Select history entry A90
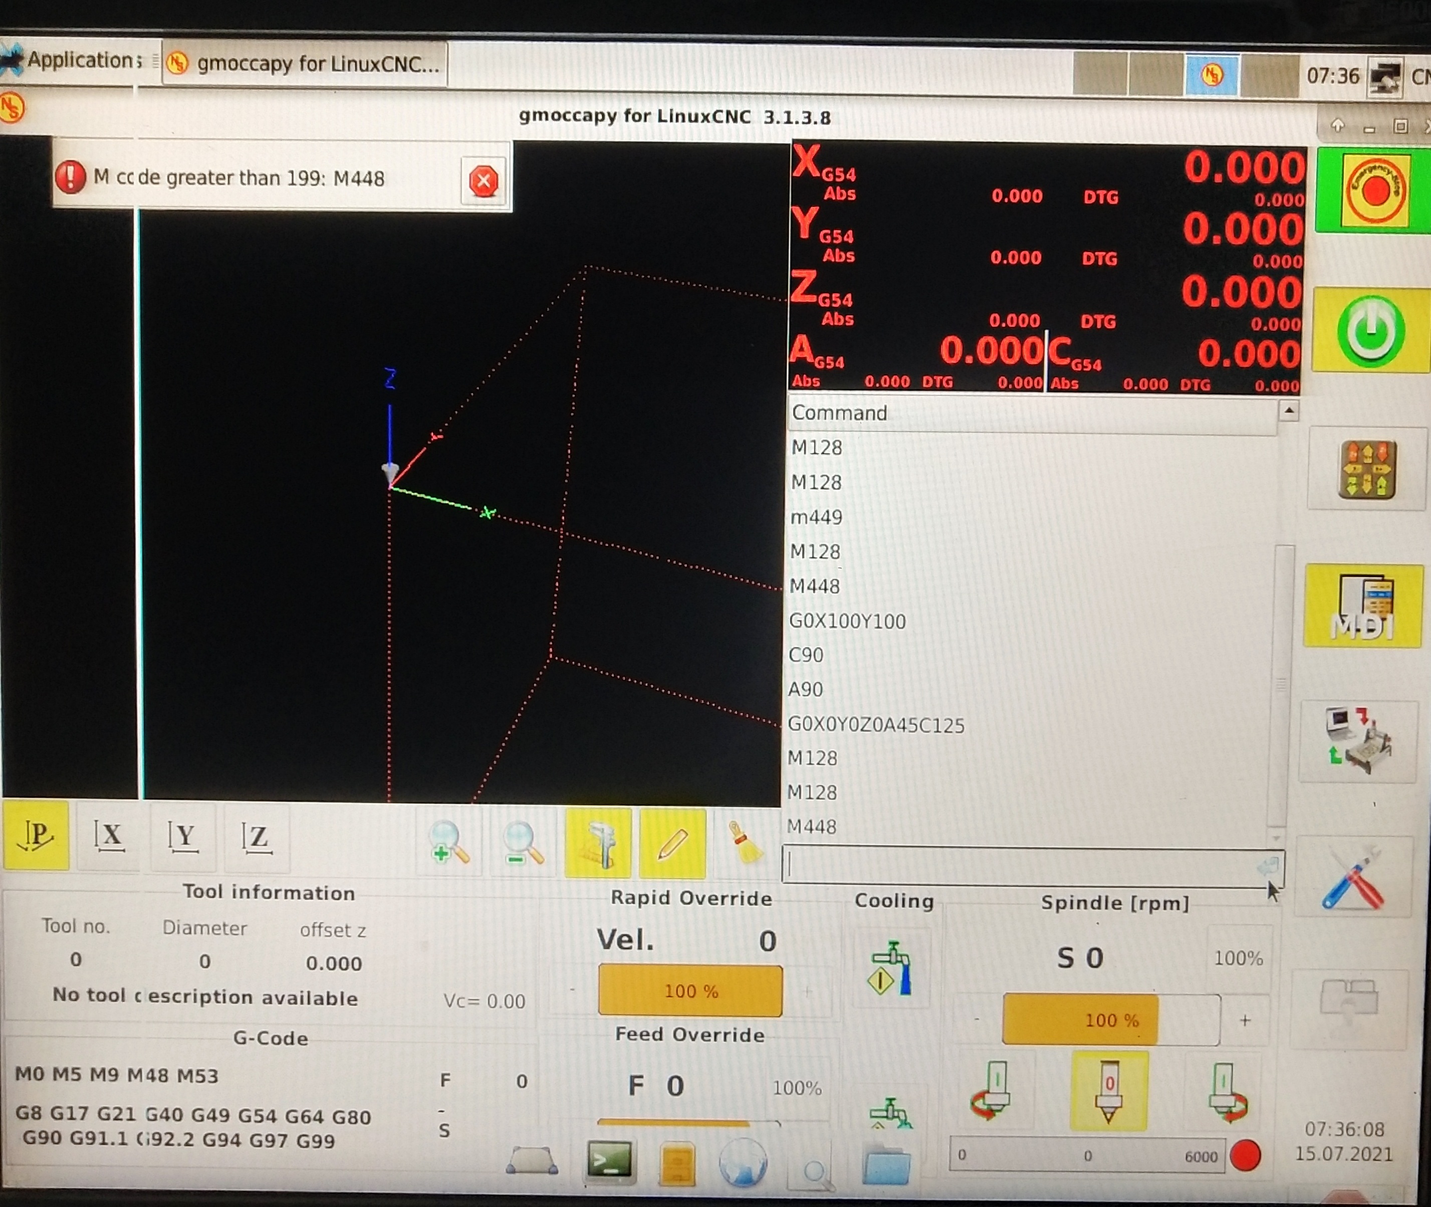1431x1207 pixels. click(x=805, y=690)
